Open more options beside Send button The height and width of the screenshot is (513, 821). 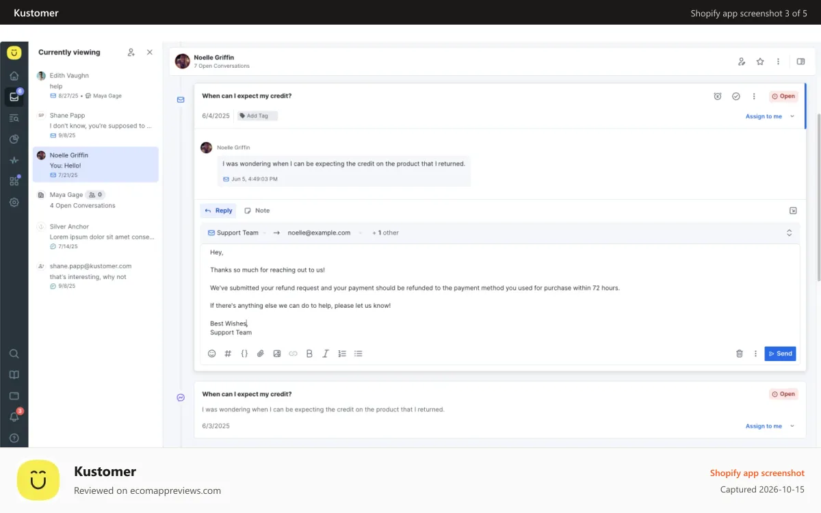[755, 354]
